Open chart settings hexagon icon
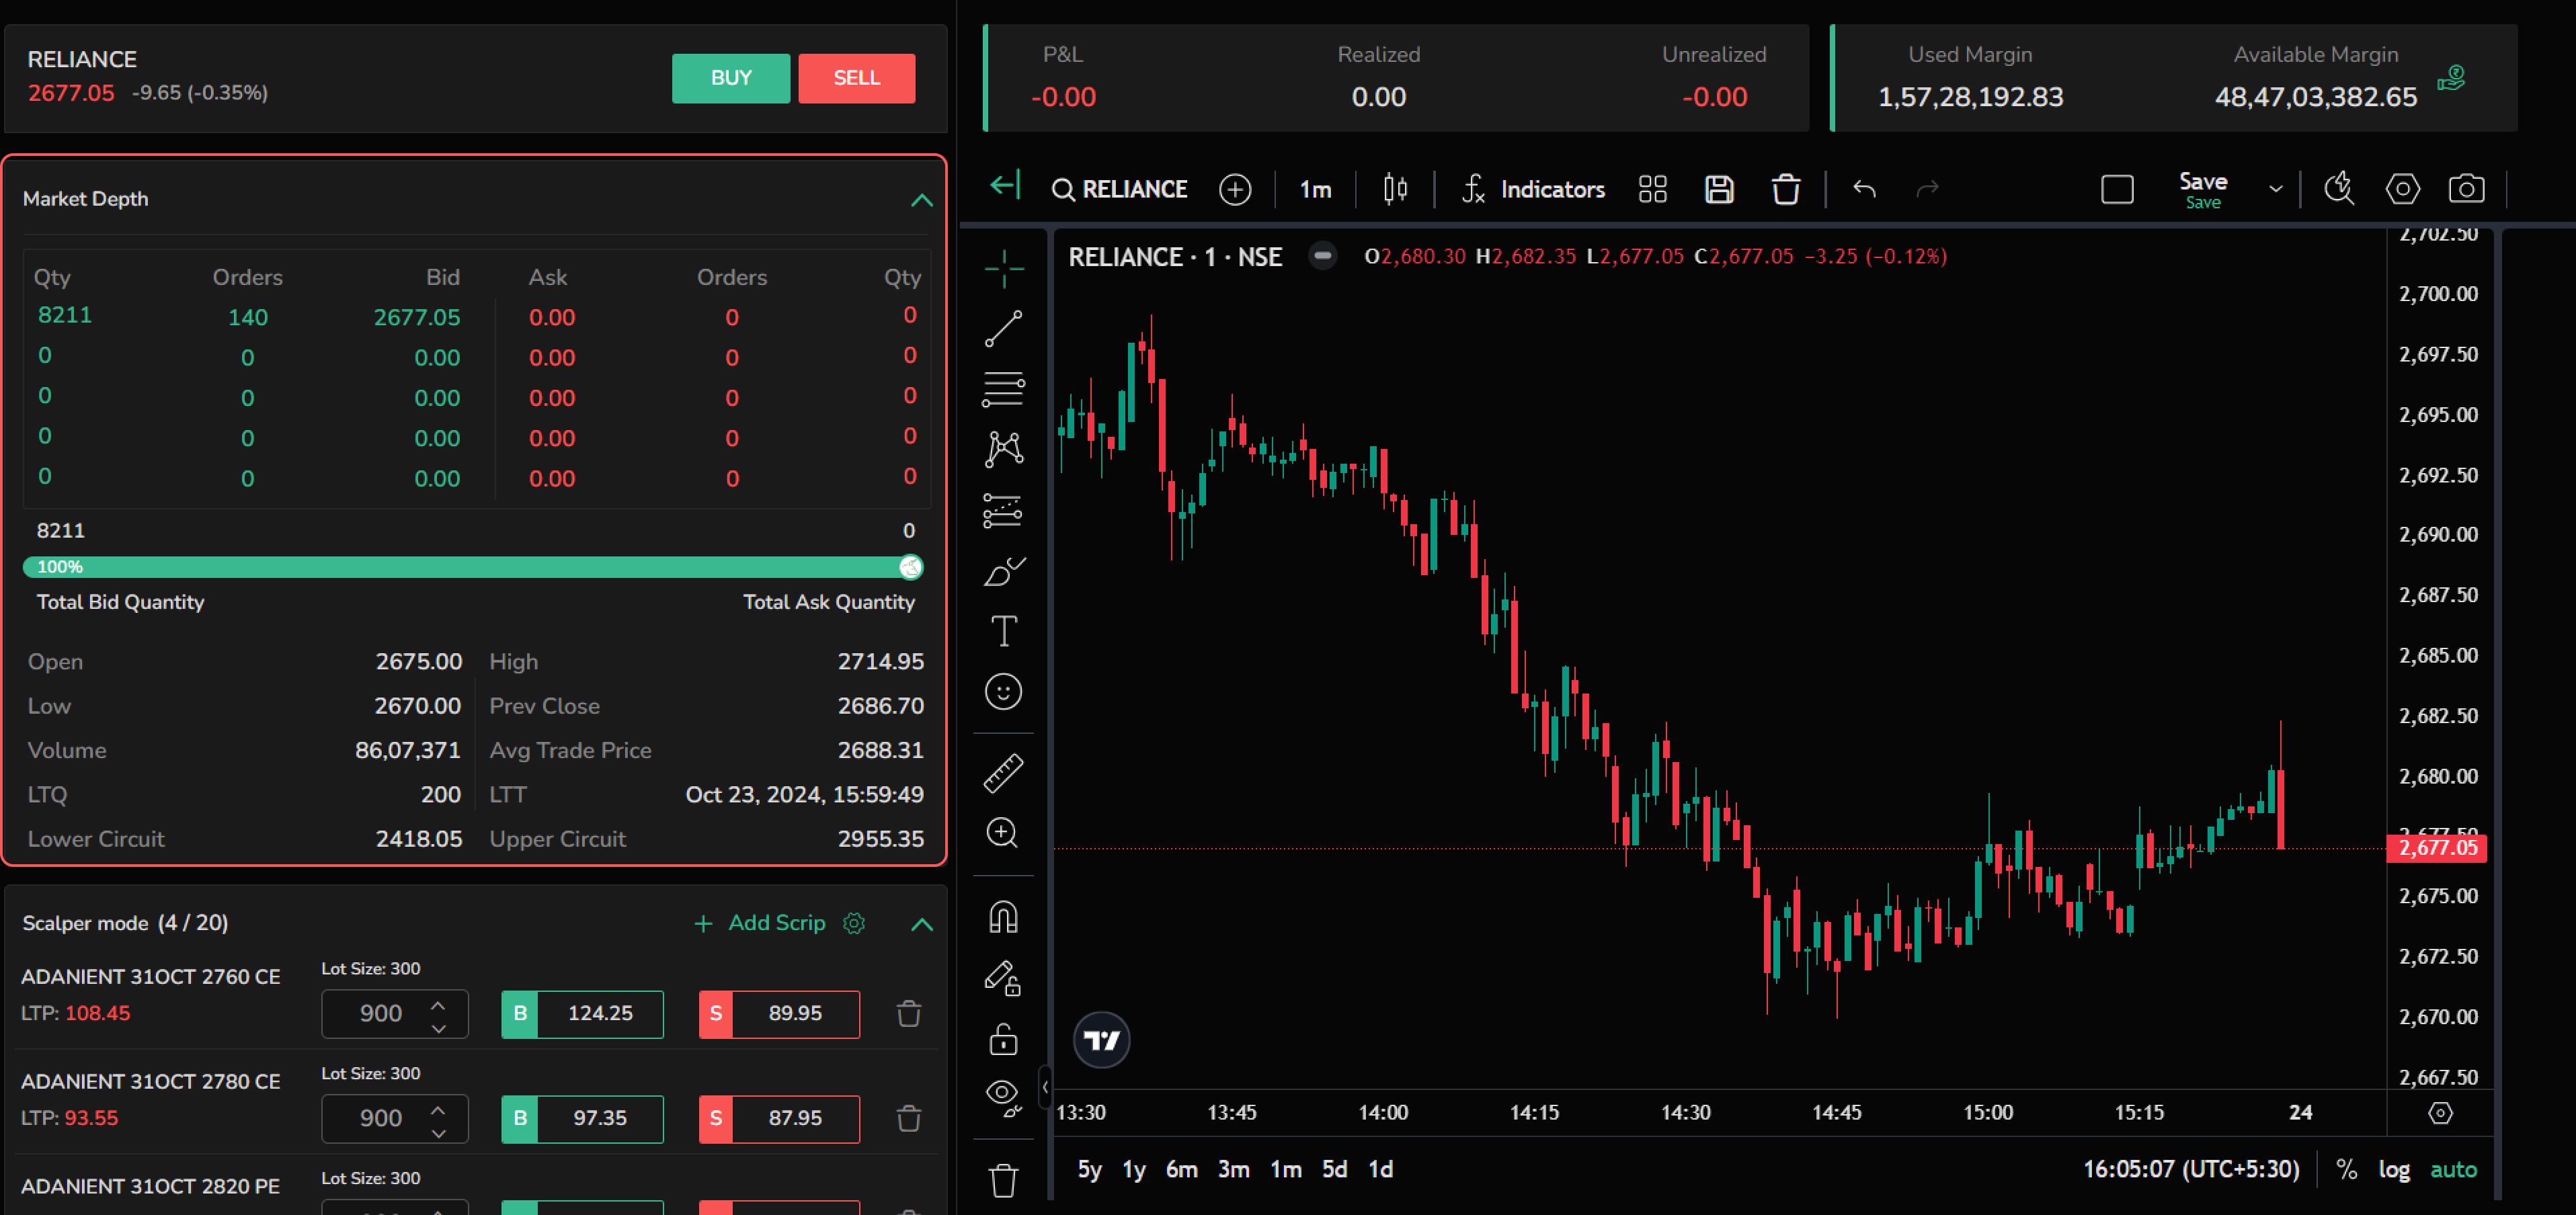Viewport: 2576px width, 1215px height. click(x=2402, y=190)
